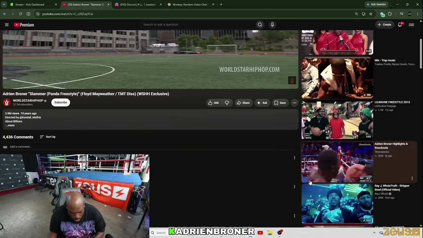Play the Ray J Stripper Bowl thumbnail
This screenshot has width=423, height=238.
click(x=337, y=204)
